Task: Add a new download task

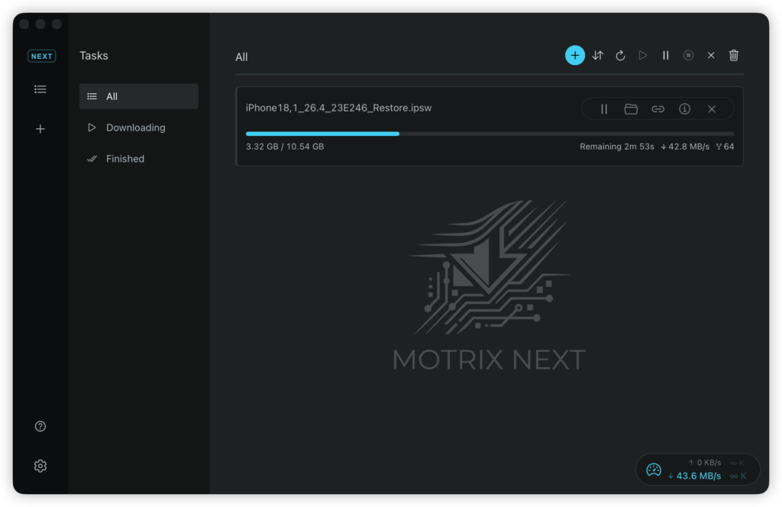Action: click(x=575, y=55)
